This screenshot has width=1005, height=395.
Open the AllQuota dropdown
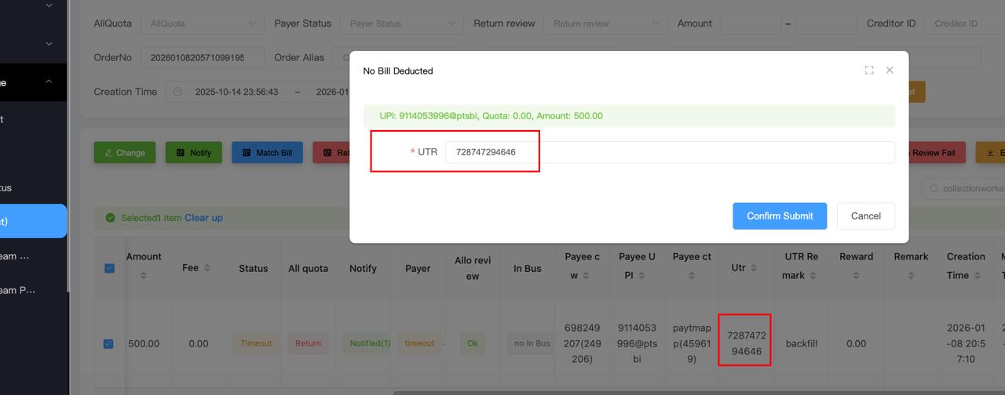[x=202, y=24]
